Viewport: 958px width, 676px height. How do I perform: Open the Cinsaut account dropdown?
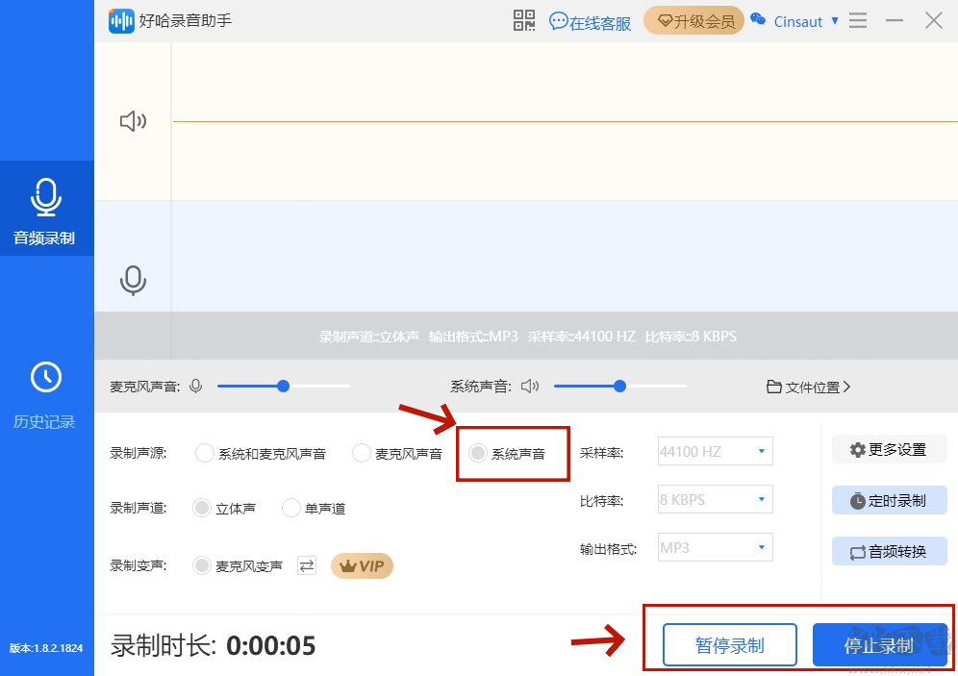click(797, 21)
